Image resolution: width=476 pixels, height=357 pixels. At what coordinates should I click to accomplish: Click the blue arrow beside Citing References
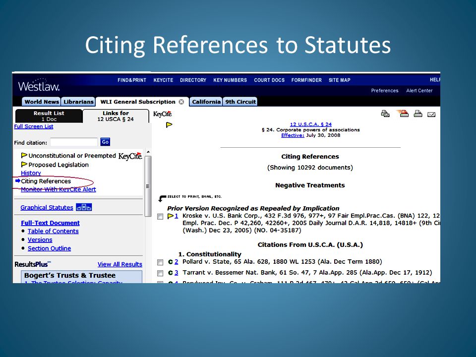pyautogui.click(x=18, y=181)
